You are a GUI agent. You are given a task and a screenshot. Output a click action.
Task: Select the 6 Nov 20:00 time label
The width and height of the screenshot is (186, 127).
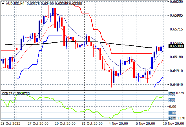pyautogui.click(x=145, y=124)
